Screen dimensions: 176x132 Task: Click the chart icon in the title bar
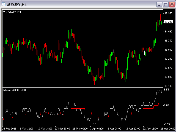(x=4, y=4)
